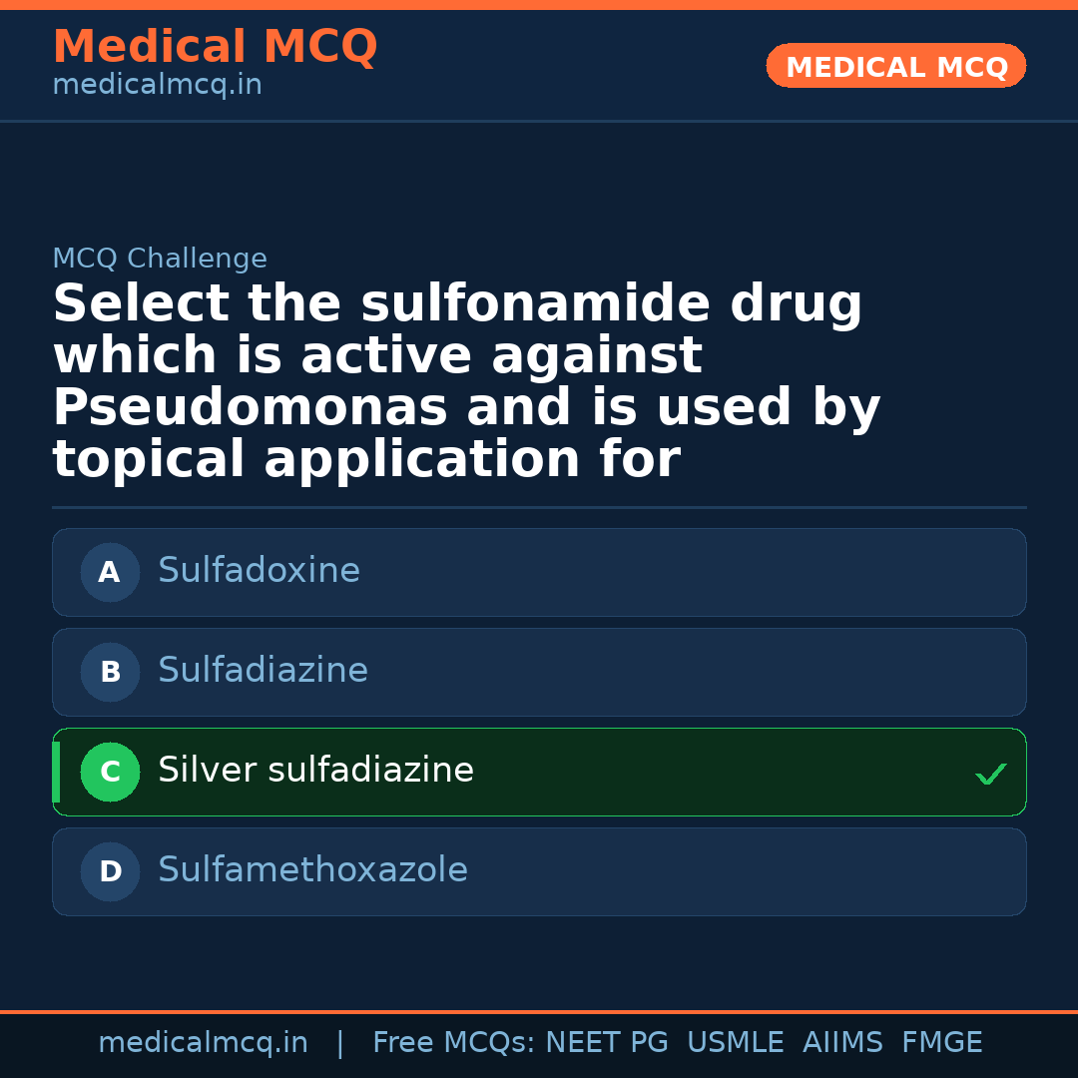Click the orange MEDICAL MCQ badge
1078x1078 pixels.
click(x=895, y=66)
